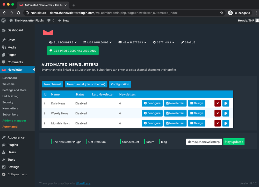
Task: Click the browser address bar URL
Action: (x=114, y=13)
